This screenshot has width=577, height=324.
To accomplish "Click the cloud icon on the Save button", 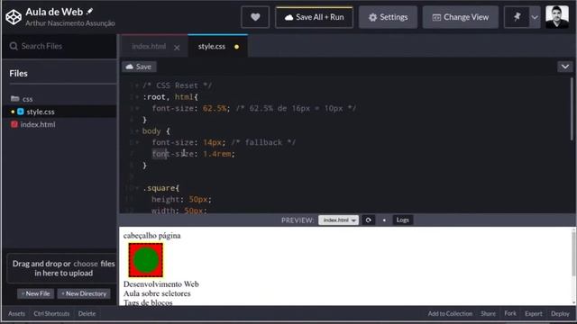I will 130,67.
